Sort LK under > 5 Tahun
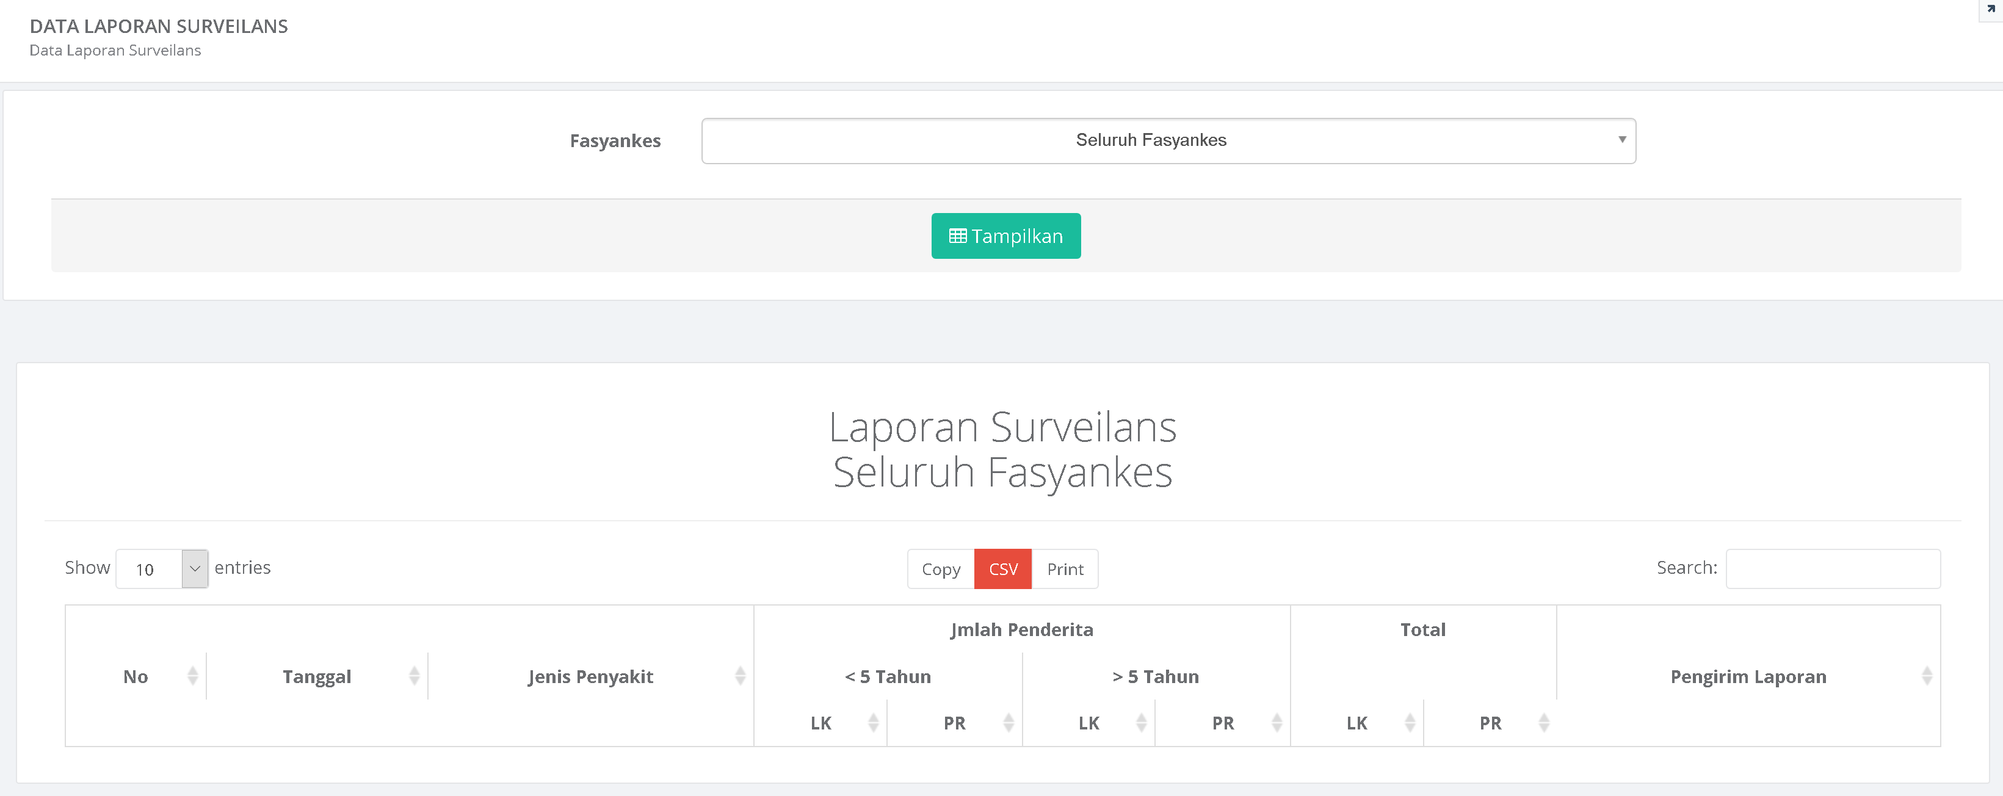The width and height of the screenshot is (2003, 796). 1140,723
